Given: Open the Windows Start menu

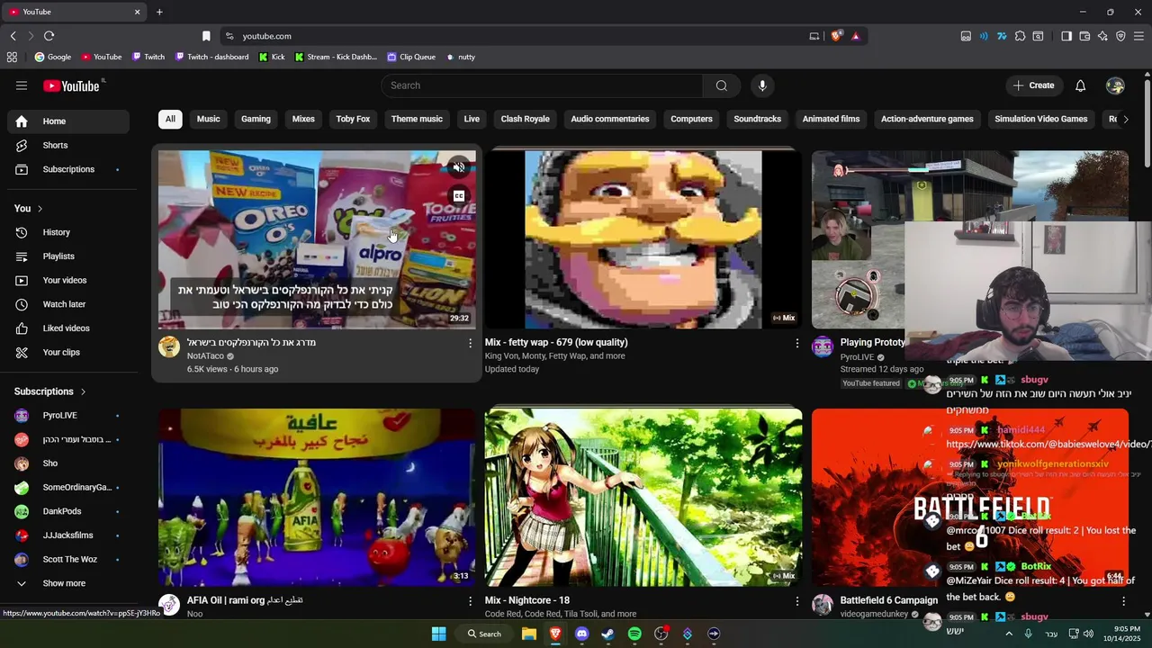Looking at the screenshot, I should [438, 634].
